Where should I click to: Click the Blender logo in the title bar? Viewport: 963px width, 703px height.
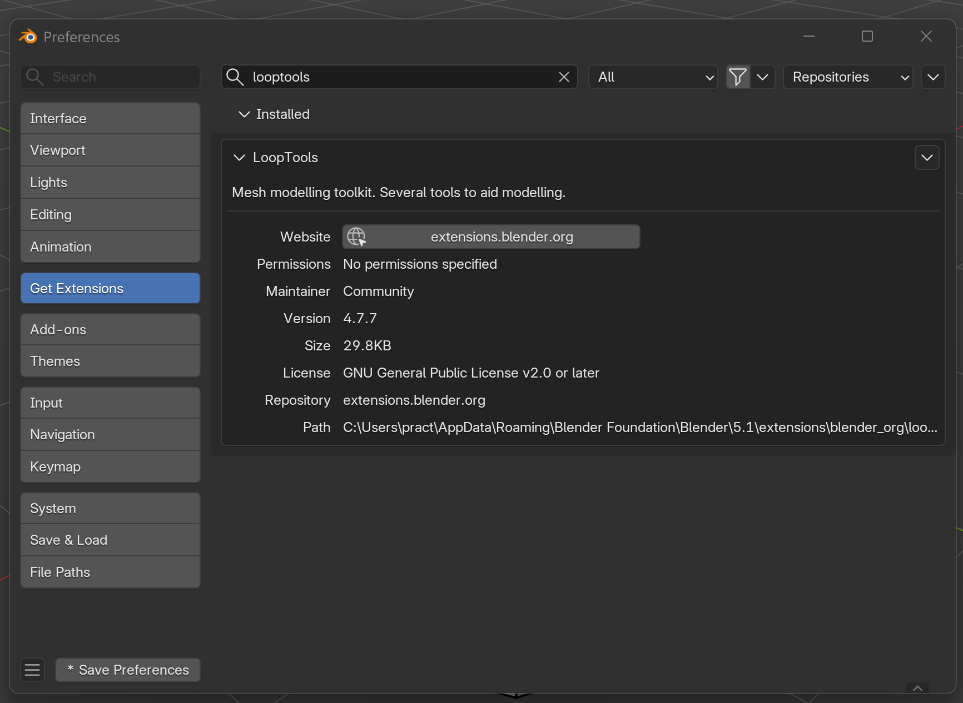[x=28, y=37]
